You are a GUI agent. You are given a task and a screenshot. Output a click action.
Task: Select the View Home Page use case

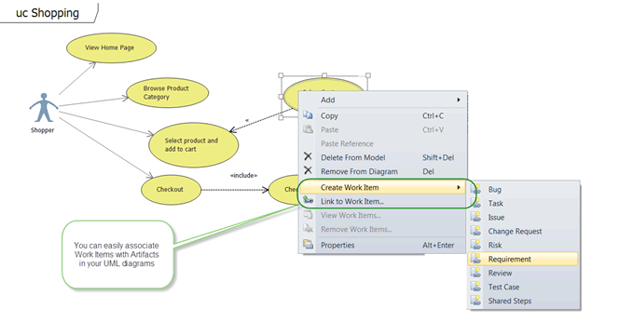pos(111,47)
